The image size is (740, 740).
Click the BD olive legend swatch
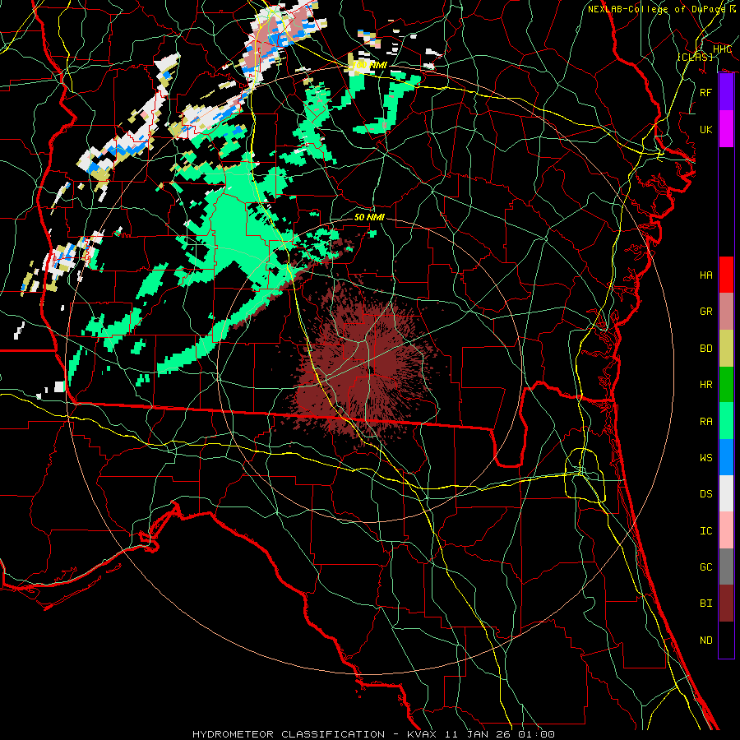726,349
